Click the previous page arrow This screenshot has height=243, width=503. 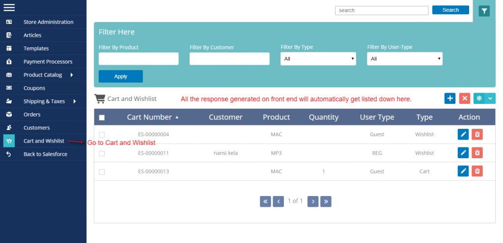point(279,201)
